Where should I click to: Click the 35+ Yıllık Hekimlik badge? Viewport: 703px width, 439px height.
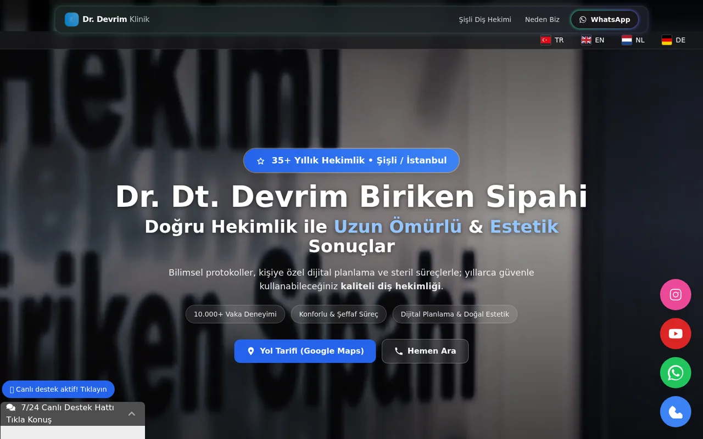click(351, 161)
